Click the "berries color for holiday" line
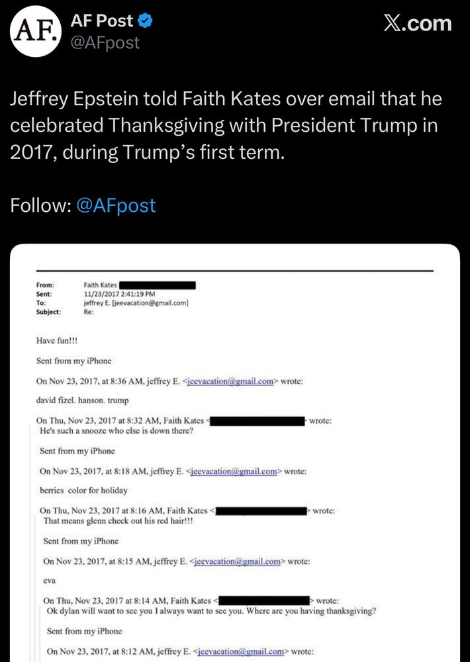Screen dimensions: 470x662 (x=83, y=491)
